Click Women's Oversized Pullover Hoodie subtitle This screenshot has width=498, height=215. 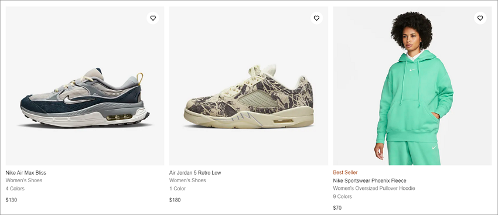pyautogui.click(x=374, y=188)
